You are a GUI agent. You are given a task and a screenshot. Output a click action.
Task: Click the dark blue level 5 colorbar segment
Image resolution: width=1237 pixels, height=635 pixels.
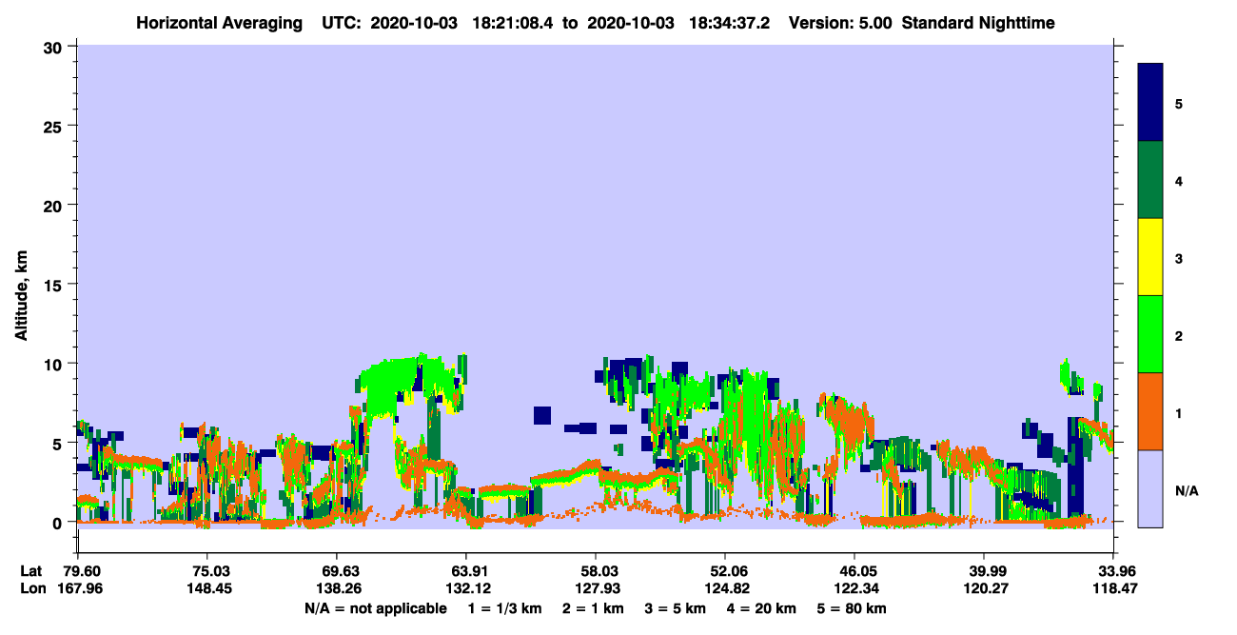click(1150, 103)
